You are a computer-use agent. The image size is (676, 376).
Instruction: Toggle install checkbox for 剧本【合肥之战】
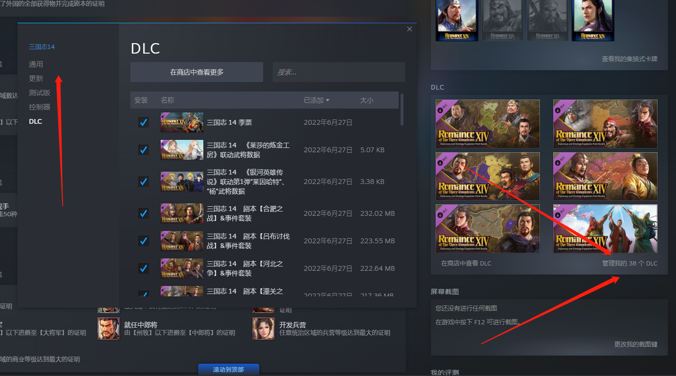pyautogui.click(x=143, y=213)
